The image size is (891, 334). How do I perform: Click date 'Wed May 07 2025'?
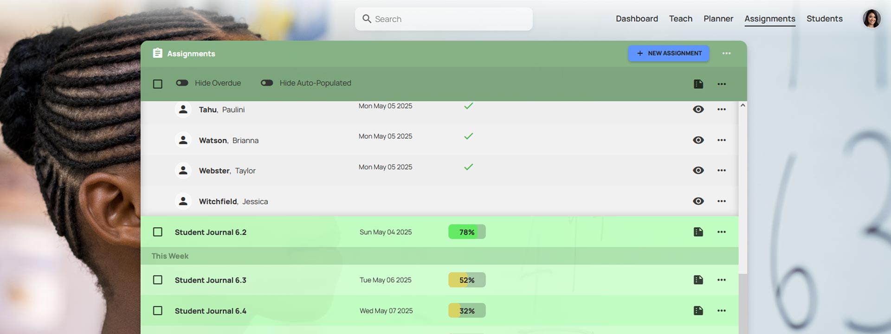pyautogui.click(x=386, y=311)
